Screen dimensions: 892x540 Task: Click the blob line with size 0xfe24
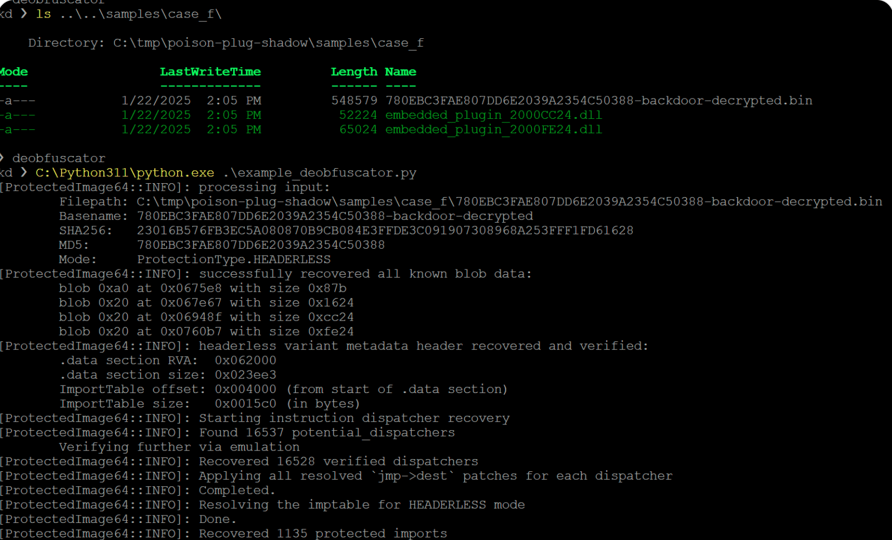206,331
